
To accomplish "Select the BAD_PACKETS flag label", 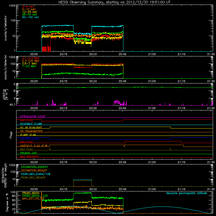I will click(29, 157).
